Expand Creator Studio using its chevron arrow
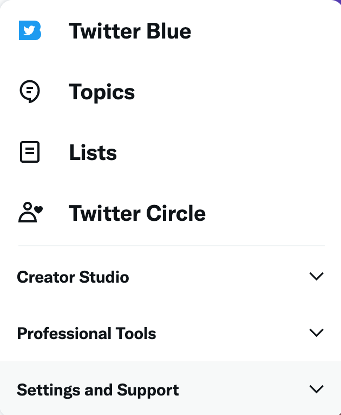This screenshot has height=415, width=341. tap(317, 276)
